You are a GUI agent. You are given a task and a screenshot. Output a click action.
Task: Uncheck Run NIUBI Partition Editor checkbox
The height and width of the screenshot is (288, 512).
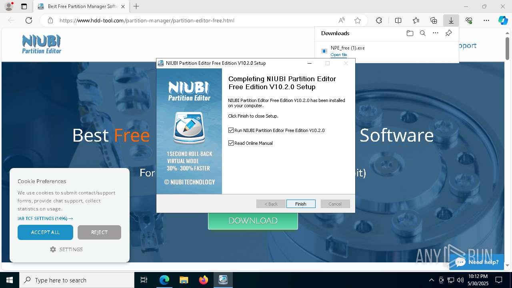pyautogui.click(x=231, y=130)
